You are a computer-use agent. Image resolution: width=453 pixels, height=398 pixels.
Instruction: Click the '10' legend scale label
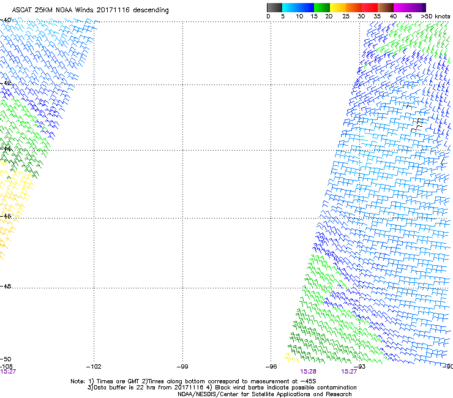click(x=299, y=17)
